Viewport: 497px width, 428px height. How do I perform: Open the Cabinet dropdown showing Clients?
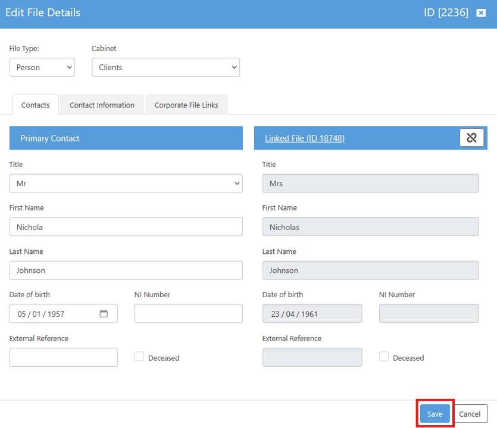click(166, 67)
